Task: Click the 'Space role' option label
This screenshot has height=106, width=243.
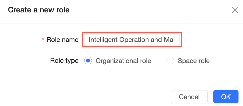Action: [193, 61]
